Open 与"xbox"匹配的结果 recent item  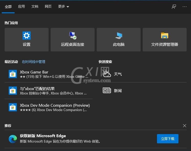(49, 91)
